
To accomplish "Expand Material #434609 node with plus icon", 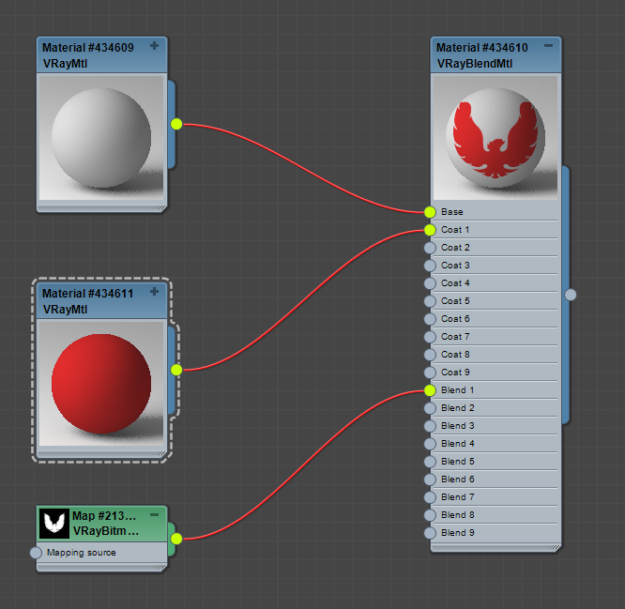I will tap(155, 45).
